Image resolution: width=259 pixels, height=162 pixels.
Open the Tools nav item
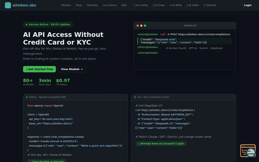(x=79, y=5)
